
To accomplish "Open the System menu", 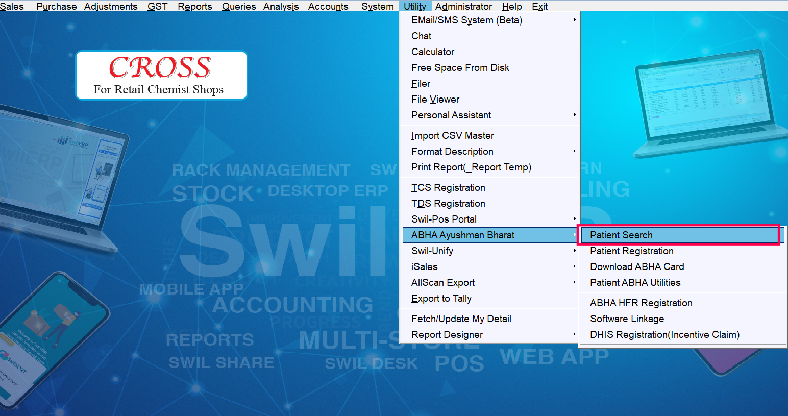I will tap(377, 6).
